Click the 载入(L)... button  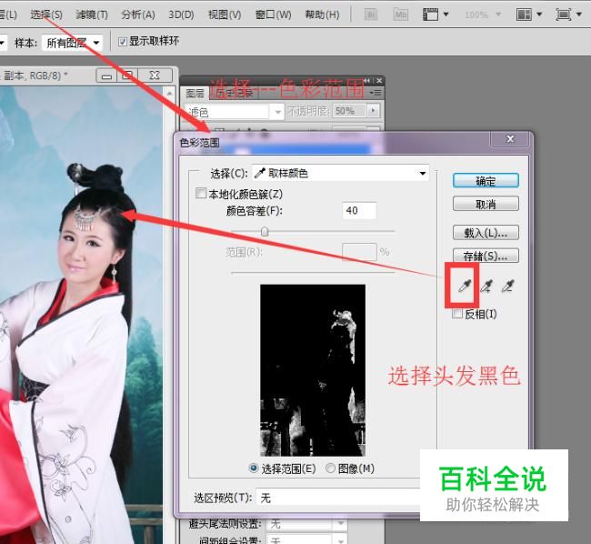click(486, 233)
